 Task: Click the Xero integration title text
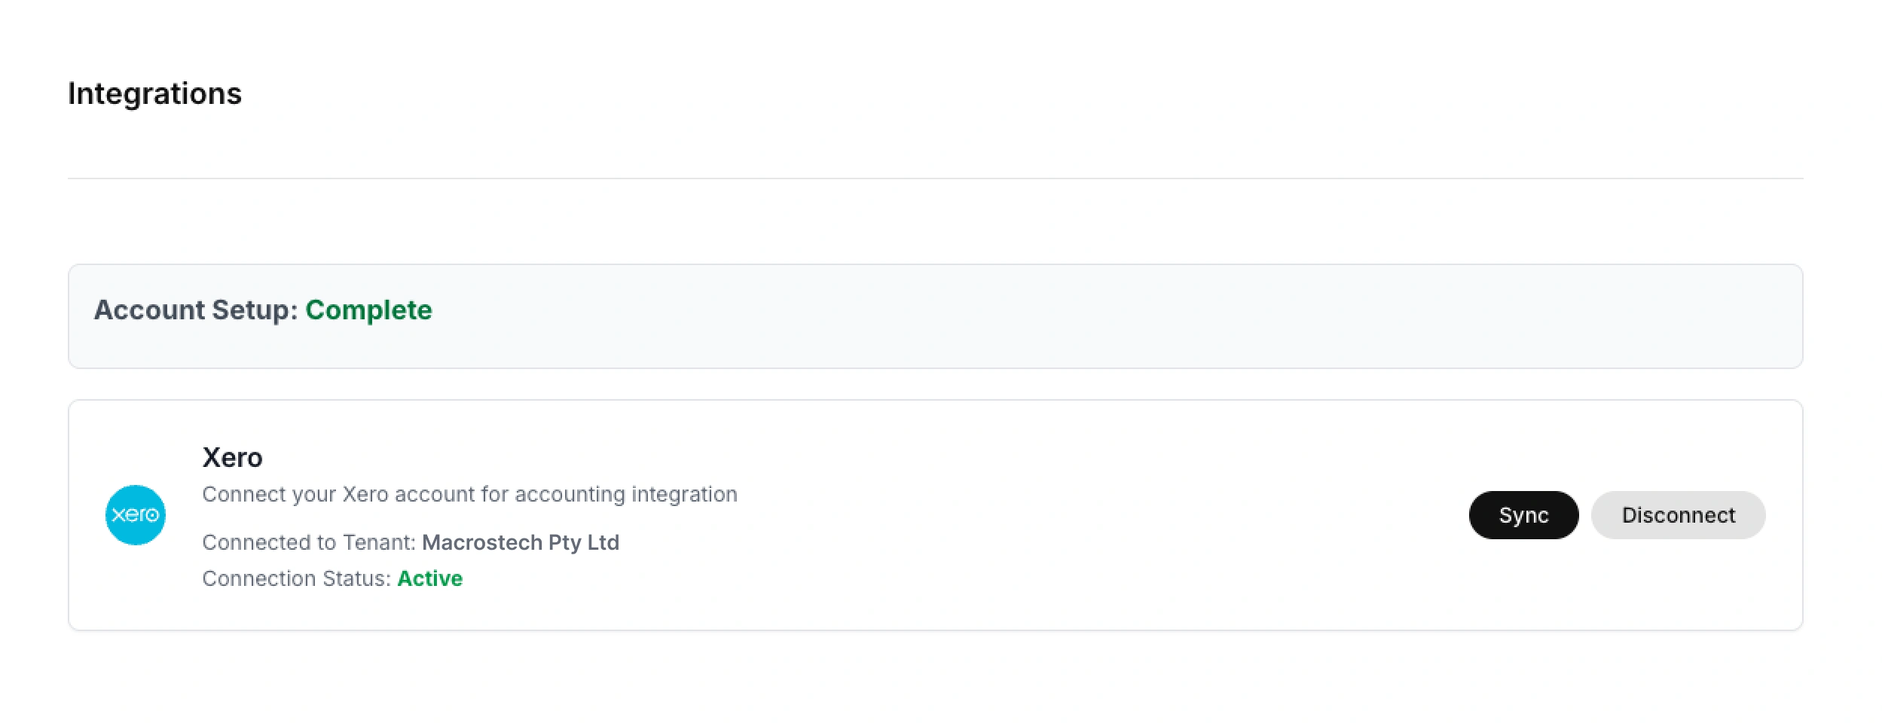coord(234,457)
